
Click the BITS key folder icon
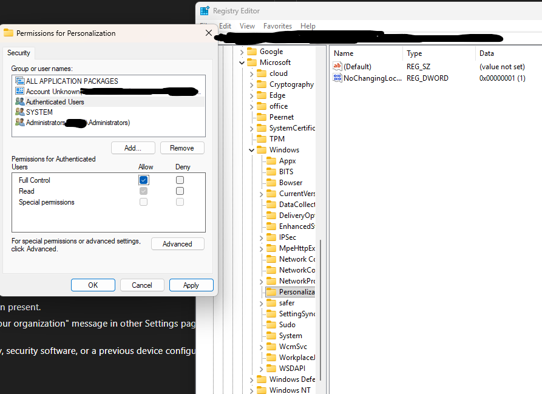(271, 172)
